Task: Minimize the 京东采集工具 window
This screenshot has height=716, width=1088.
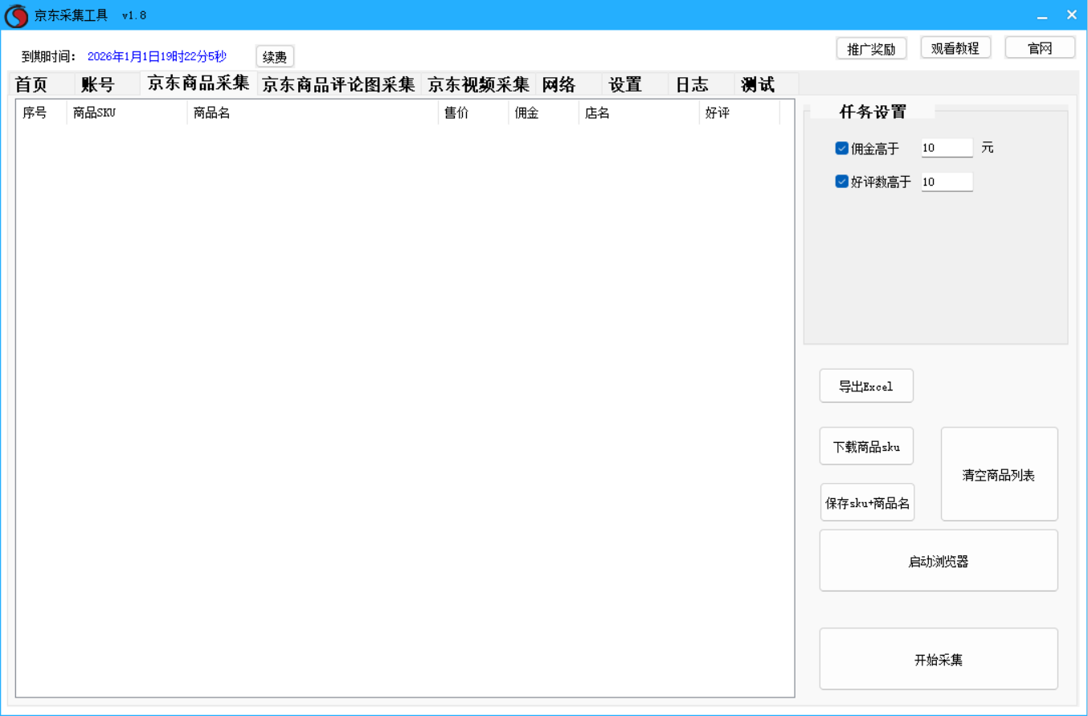Action: pyautogui.click(x=1042, y=15)
